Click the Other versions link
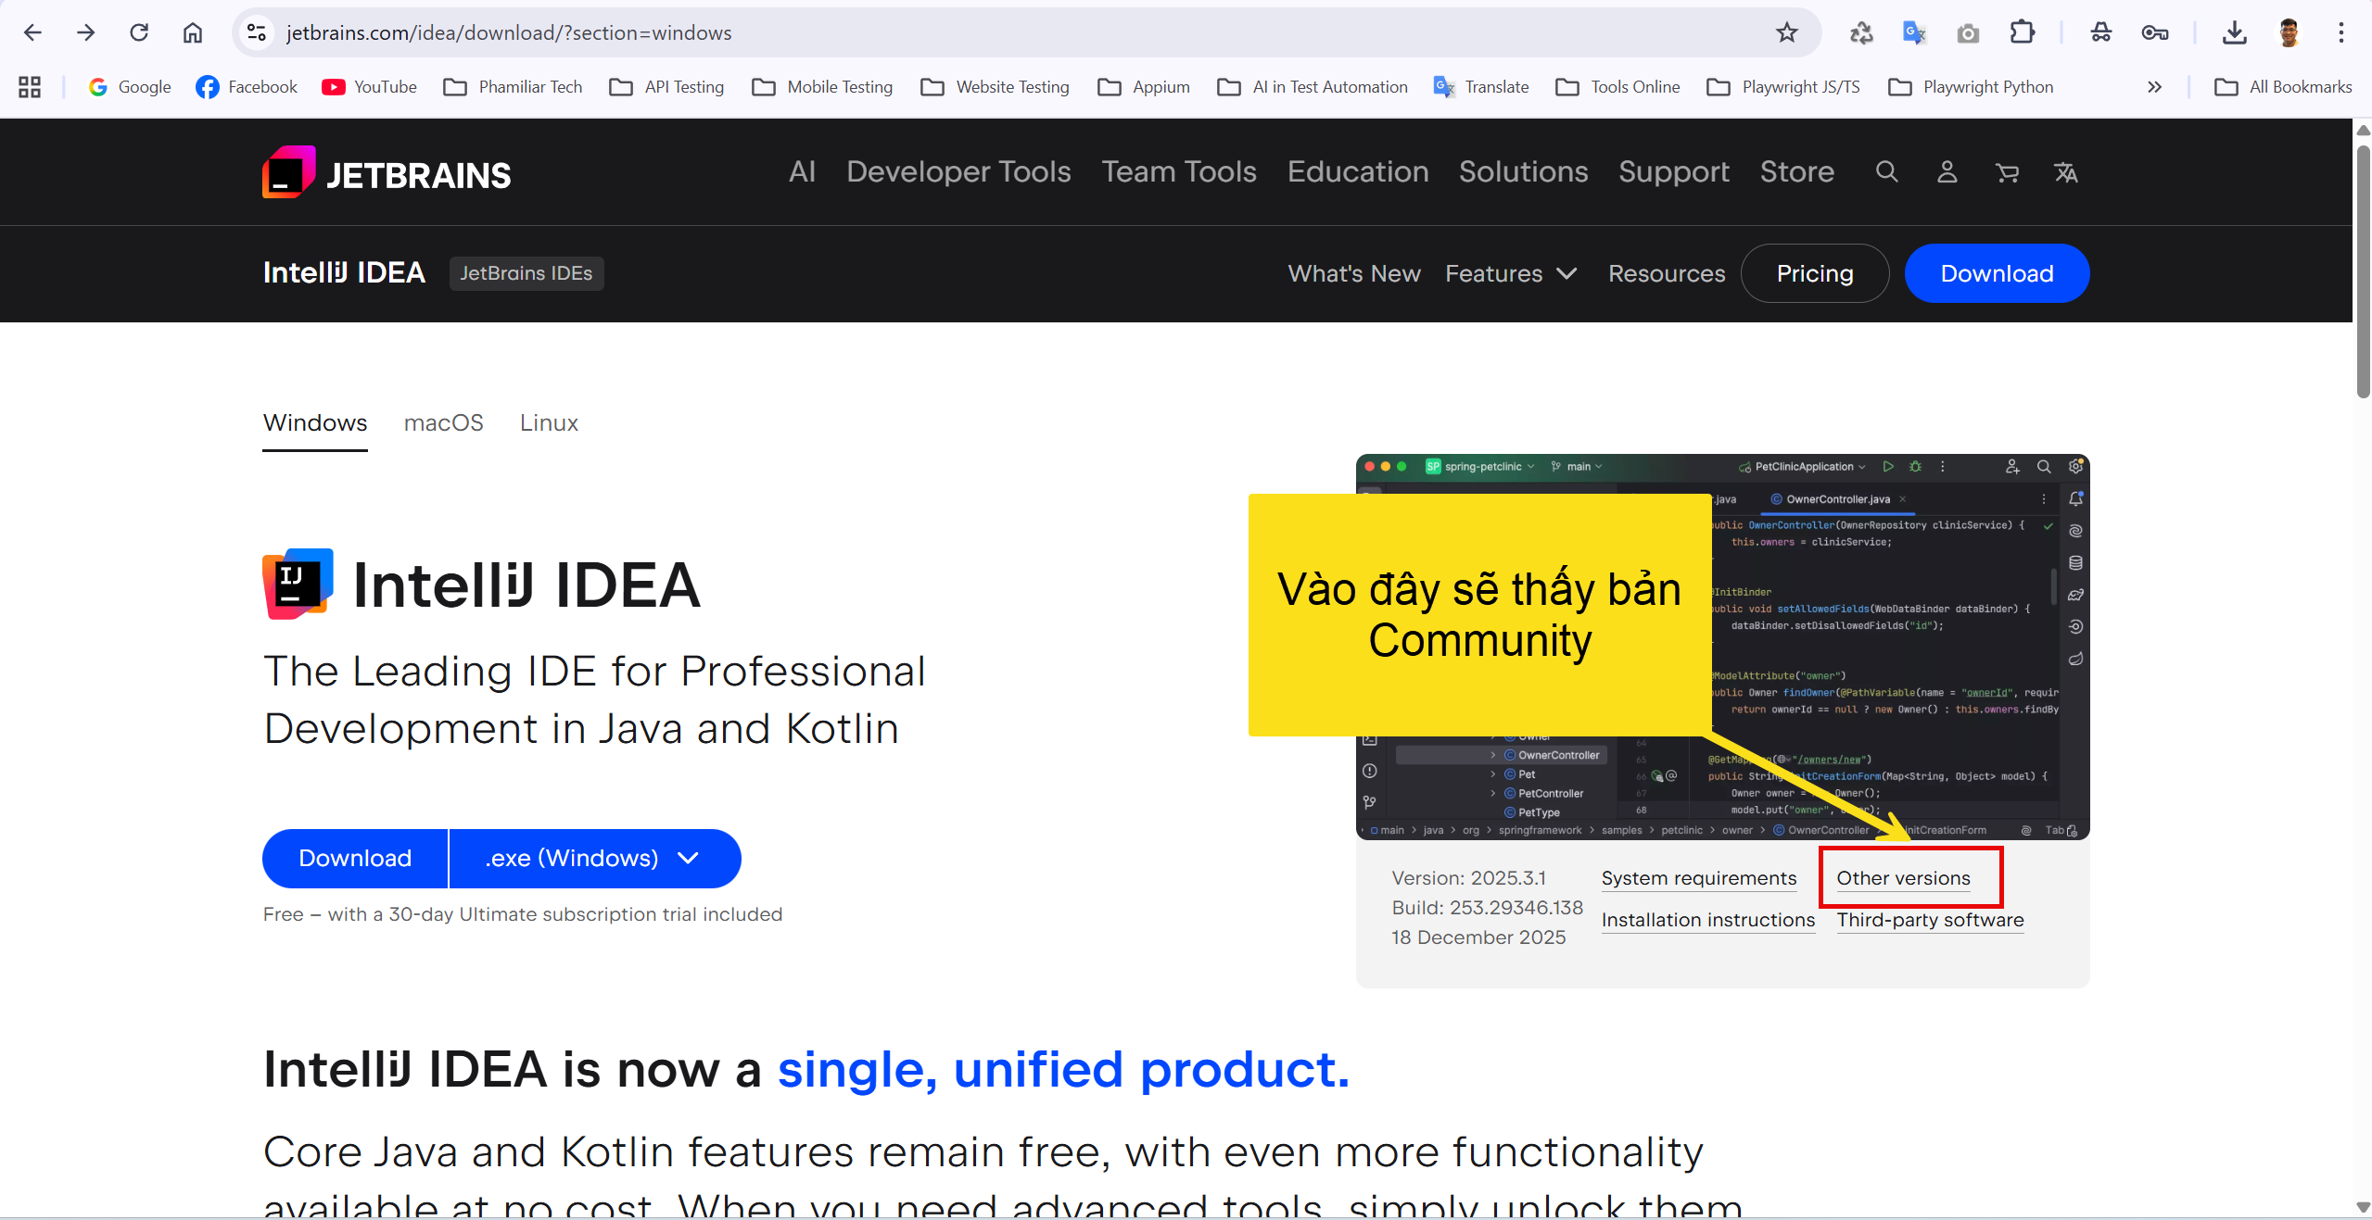Screen dimensions: 2372x1220 pos(1903,878)
